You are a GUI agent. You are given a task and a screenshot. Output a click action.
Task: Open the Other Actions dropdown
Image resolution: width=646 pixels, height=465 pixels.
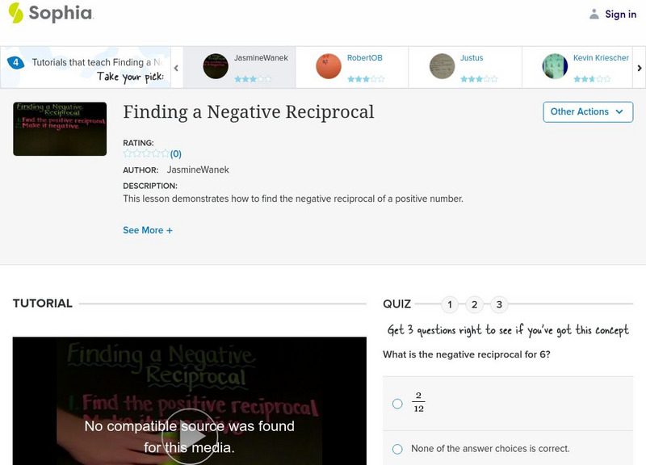tap(587, 112)
